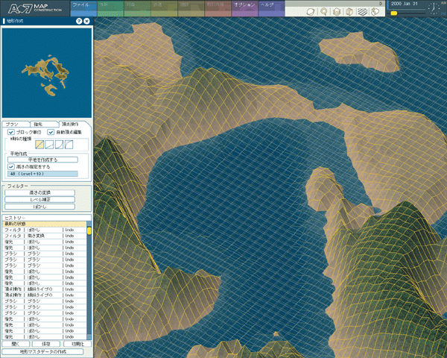Click the globe rotate view icon
Screen dimensions: 447x358
pyautogui.click(x=311, y=12)
